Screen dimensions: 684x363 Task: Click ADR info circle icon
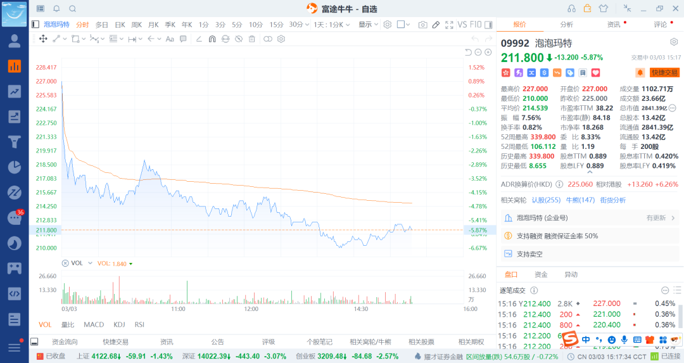coord(559,184)
